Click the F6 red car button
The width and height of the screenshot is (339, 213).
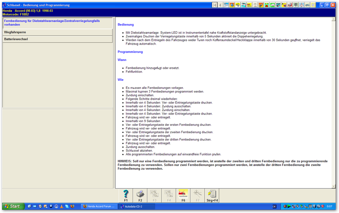click(183, 195)
